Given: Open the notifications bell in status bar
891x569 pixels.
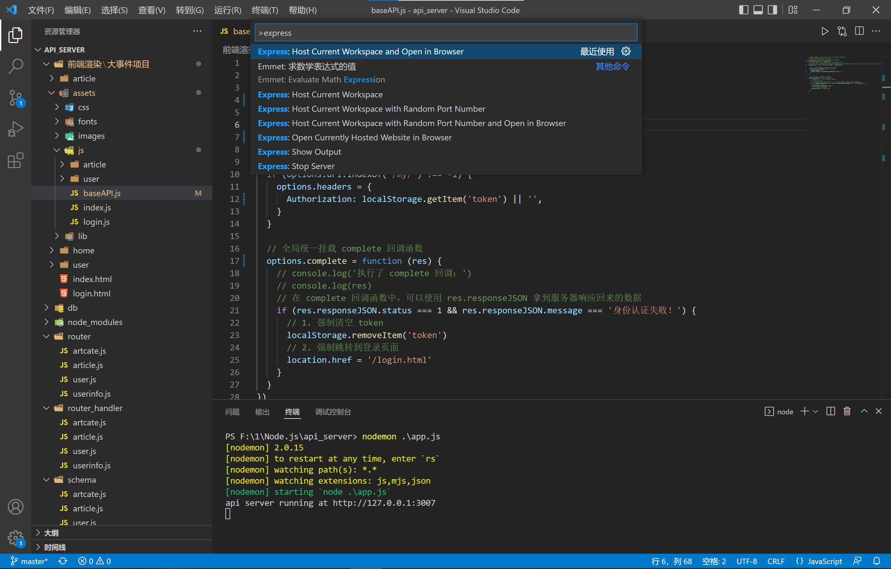Looking at the screenshot, I should click(877, 561).
